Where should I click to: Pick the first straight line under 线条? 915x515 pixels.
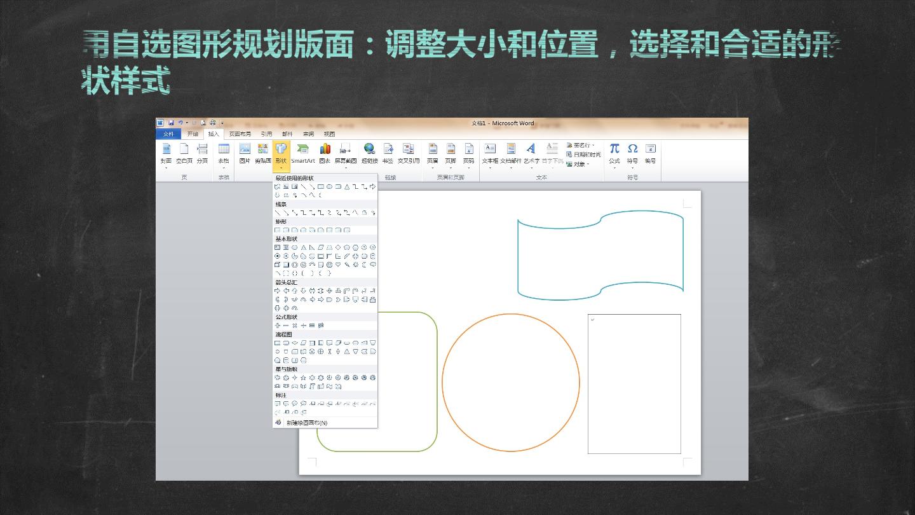point(277,212)
